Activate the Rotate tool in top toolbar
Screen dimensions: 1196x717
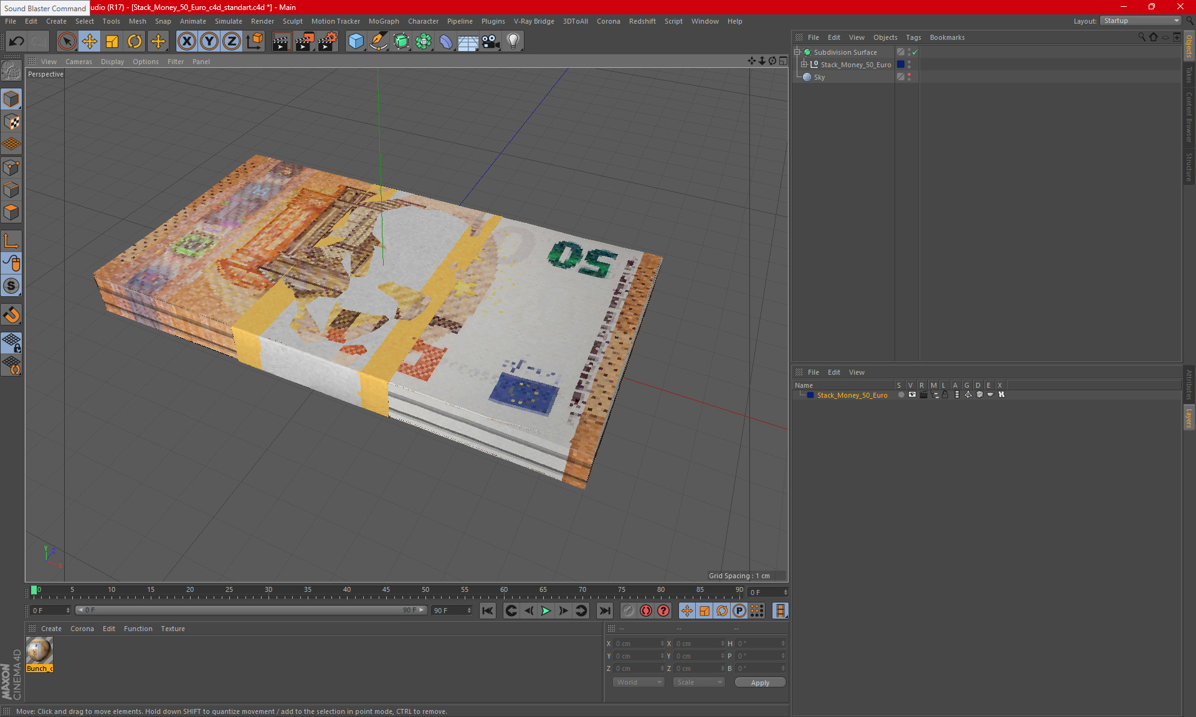pos(135,42)
